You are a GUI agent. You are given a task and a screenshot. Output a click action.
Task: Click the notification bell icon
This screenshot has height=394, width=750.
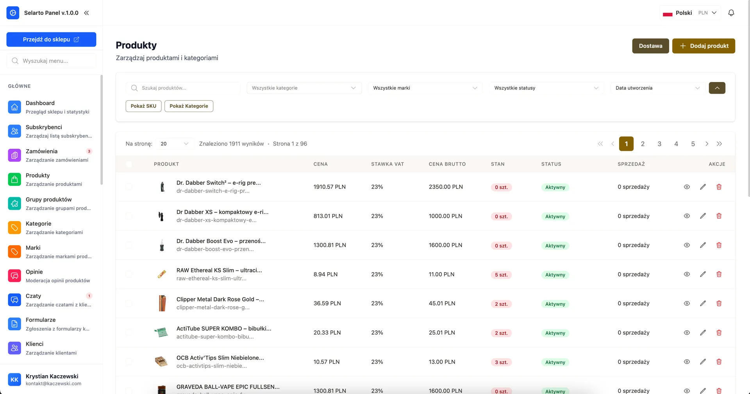(731, 13)
